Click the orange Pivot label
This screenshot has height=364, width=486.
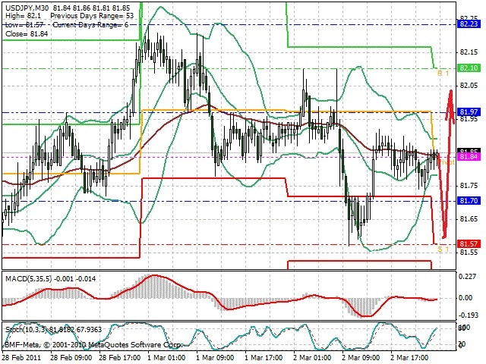coord(447,162)
